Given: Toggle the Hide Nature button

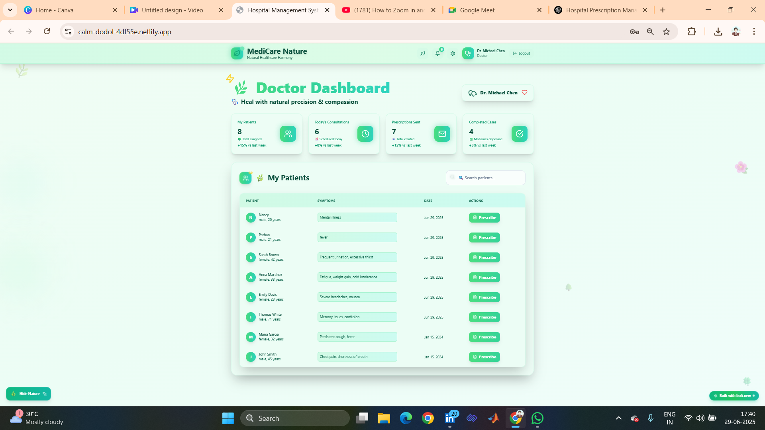Looking at the screenshot, I should click(x=29, y=394).
